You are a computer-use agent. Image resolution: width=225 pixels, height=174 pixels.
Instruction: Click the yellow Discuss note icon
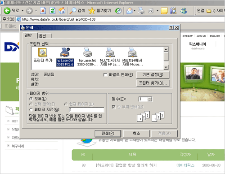point(164,11)
